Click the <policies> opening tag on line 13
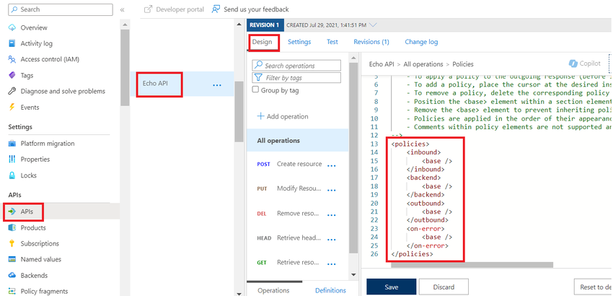 410,144
